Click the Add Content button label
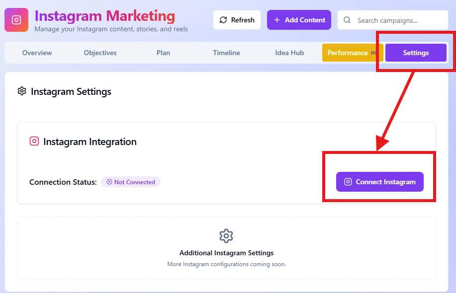 pyautogui.click(x=305, y=20)
